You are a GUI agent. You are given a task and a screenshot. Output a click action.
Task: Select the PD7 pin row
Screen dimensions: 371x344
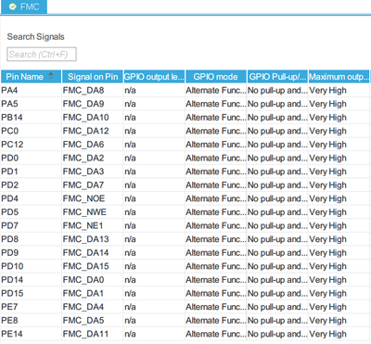[185, 225]
